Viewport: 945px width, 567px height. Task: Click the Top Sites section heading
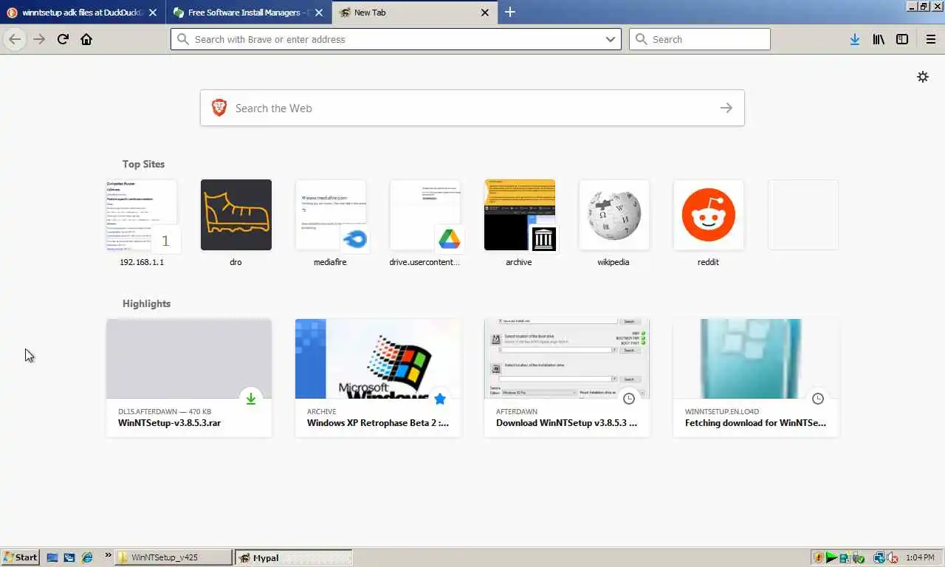143,164
